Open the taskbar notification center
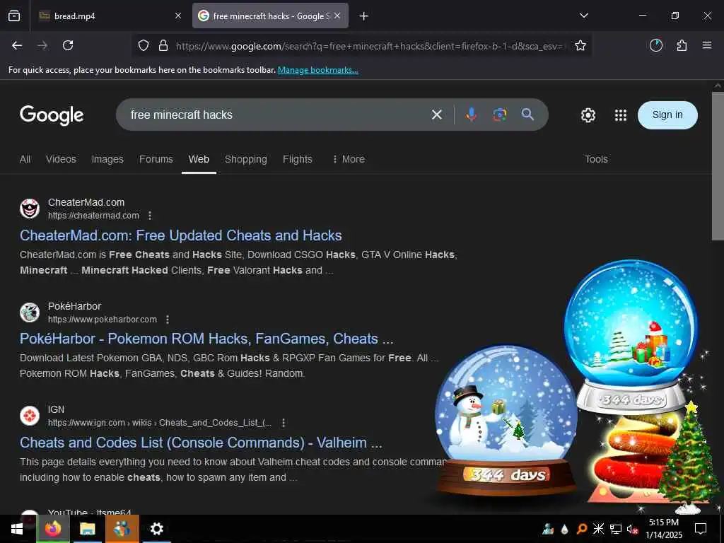This screenshot has width=724, height=543. click(701, 529)
